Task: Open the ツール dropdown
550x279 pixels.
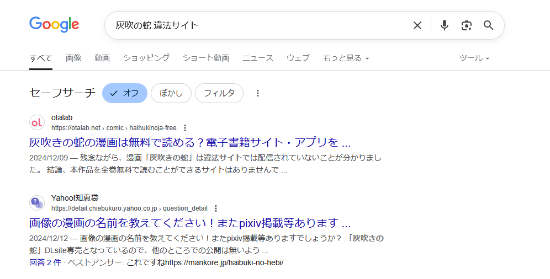Action: click(474, 58)
